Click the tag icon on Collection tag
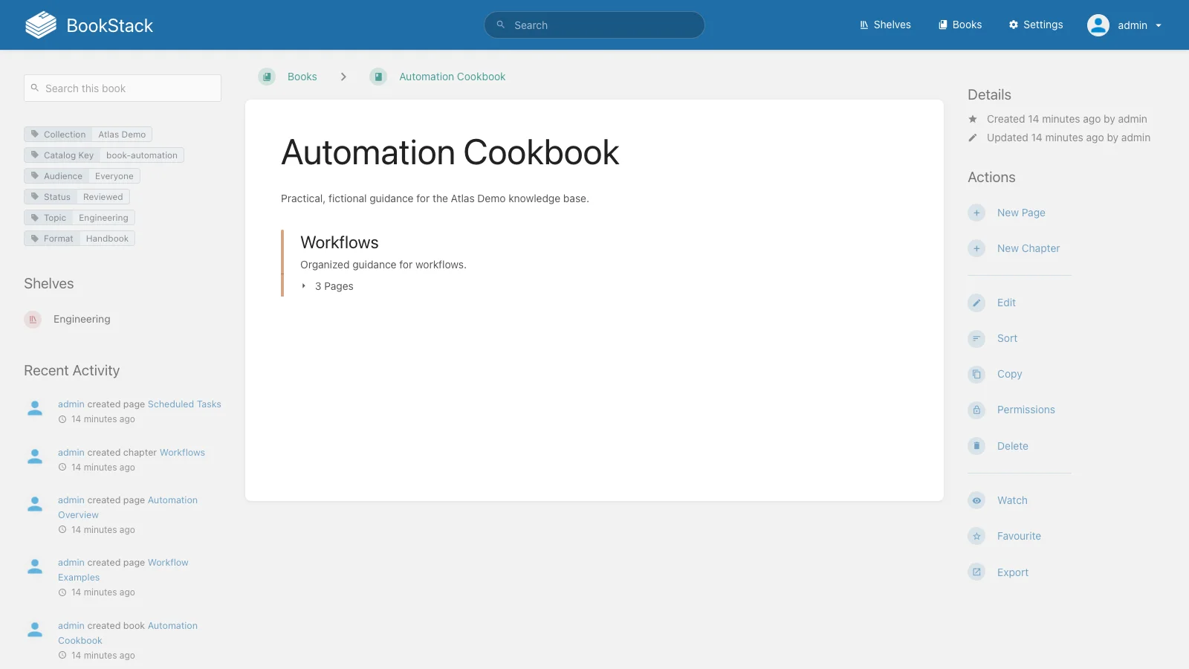 34,135
